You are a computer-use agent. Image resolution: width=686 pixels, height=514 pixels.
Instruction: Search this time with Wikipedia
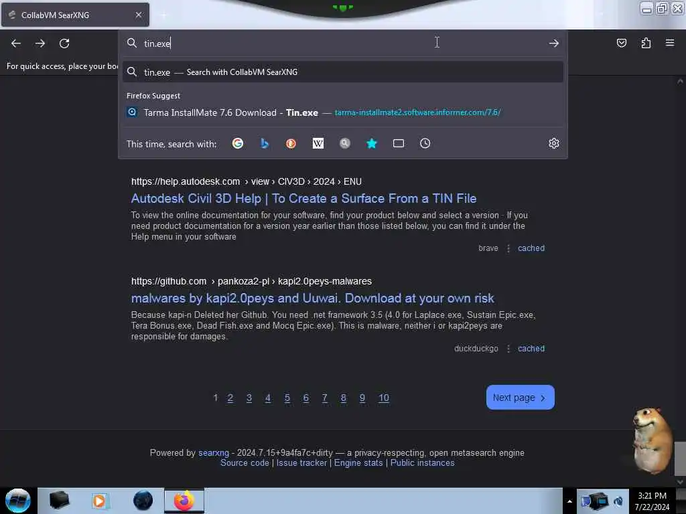coord(318,143)
